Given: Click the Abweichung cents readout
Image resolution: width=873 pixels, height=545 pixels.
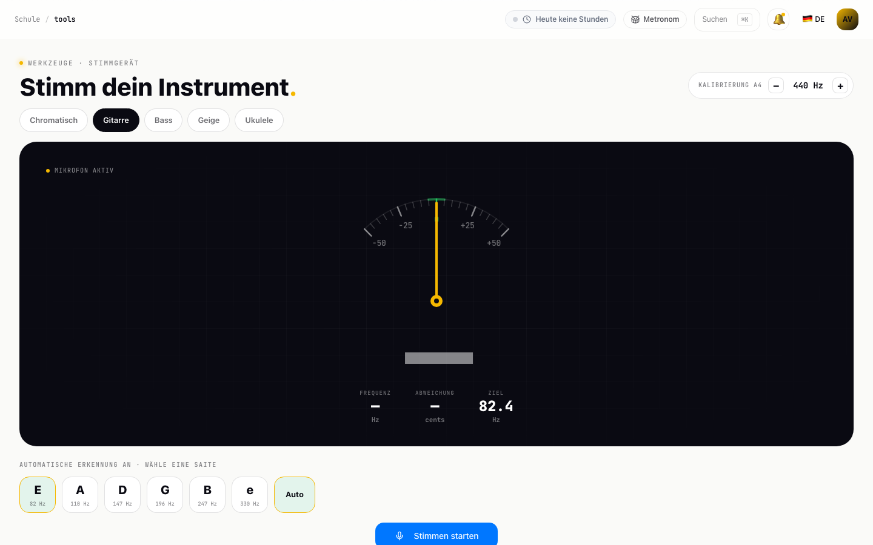Looking at the screenshot, I should [435, 406].
